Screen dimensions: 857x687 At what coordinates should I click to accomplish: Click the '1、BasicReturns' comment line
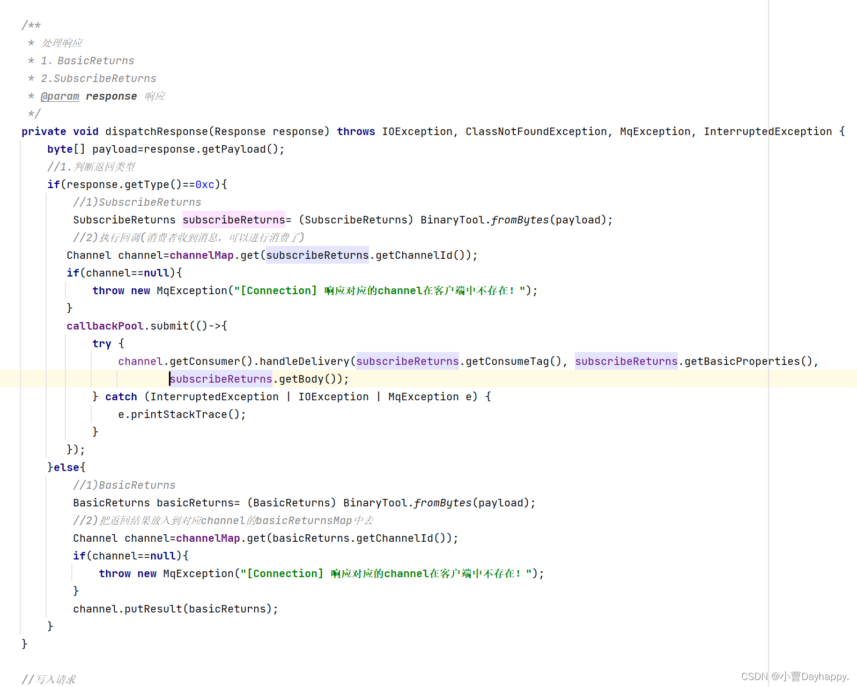[87, 61]
